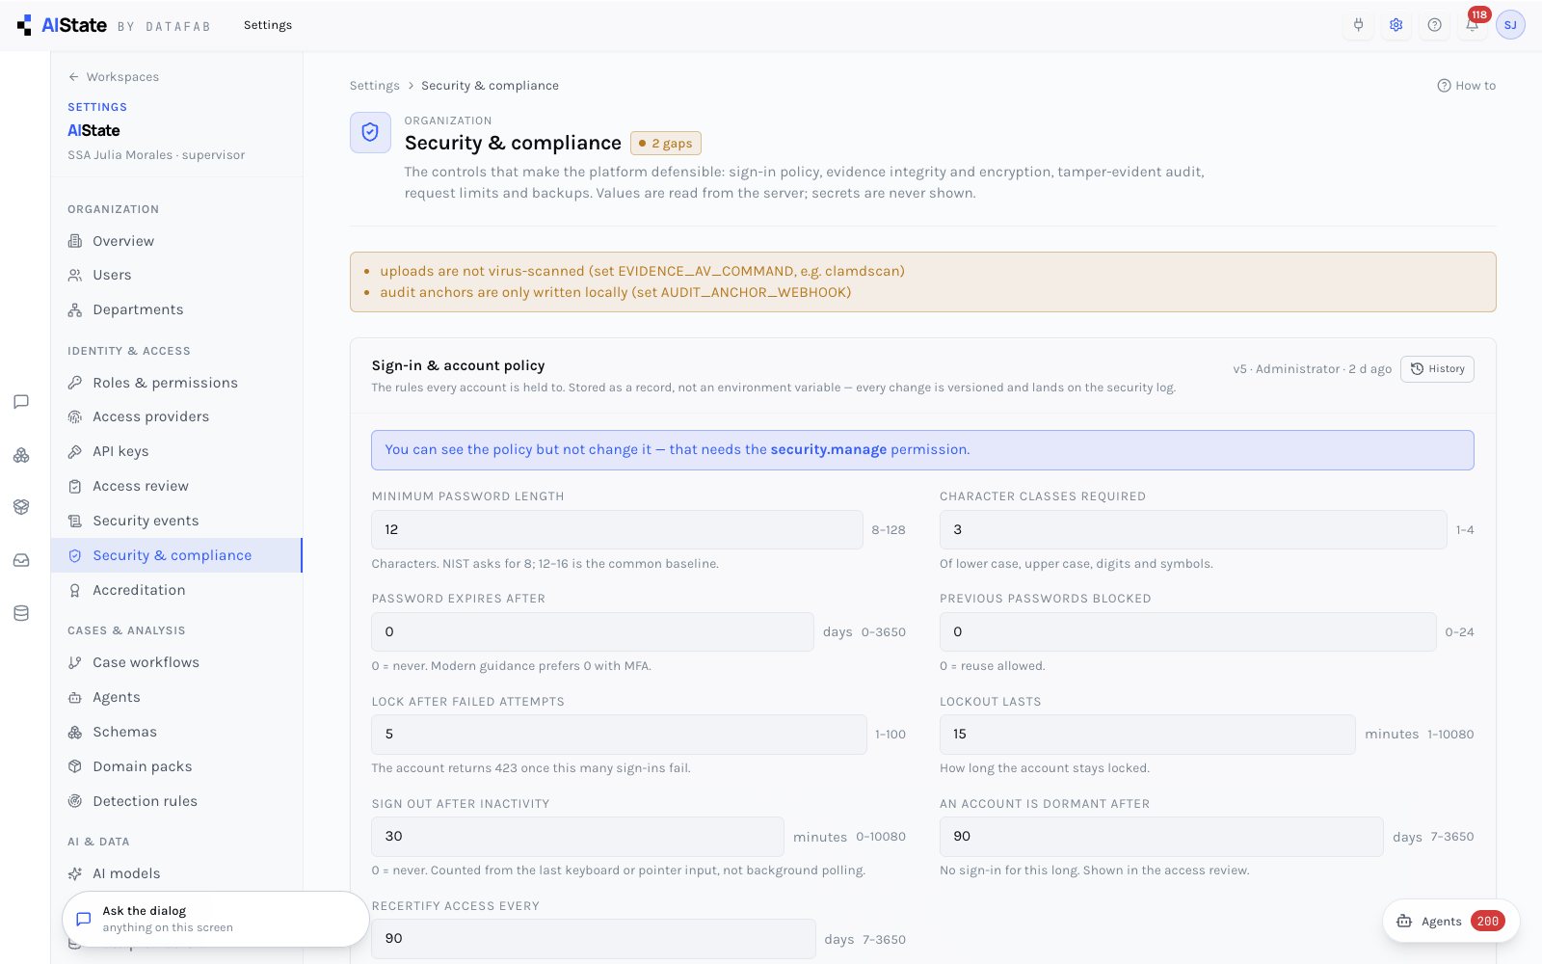Open the Departments settings page
1542x964 pixels.
pos(176,309)
